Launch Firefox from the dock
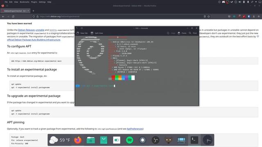Image resolution: width=262 pixels, height=147 pixels. point(78,140)
